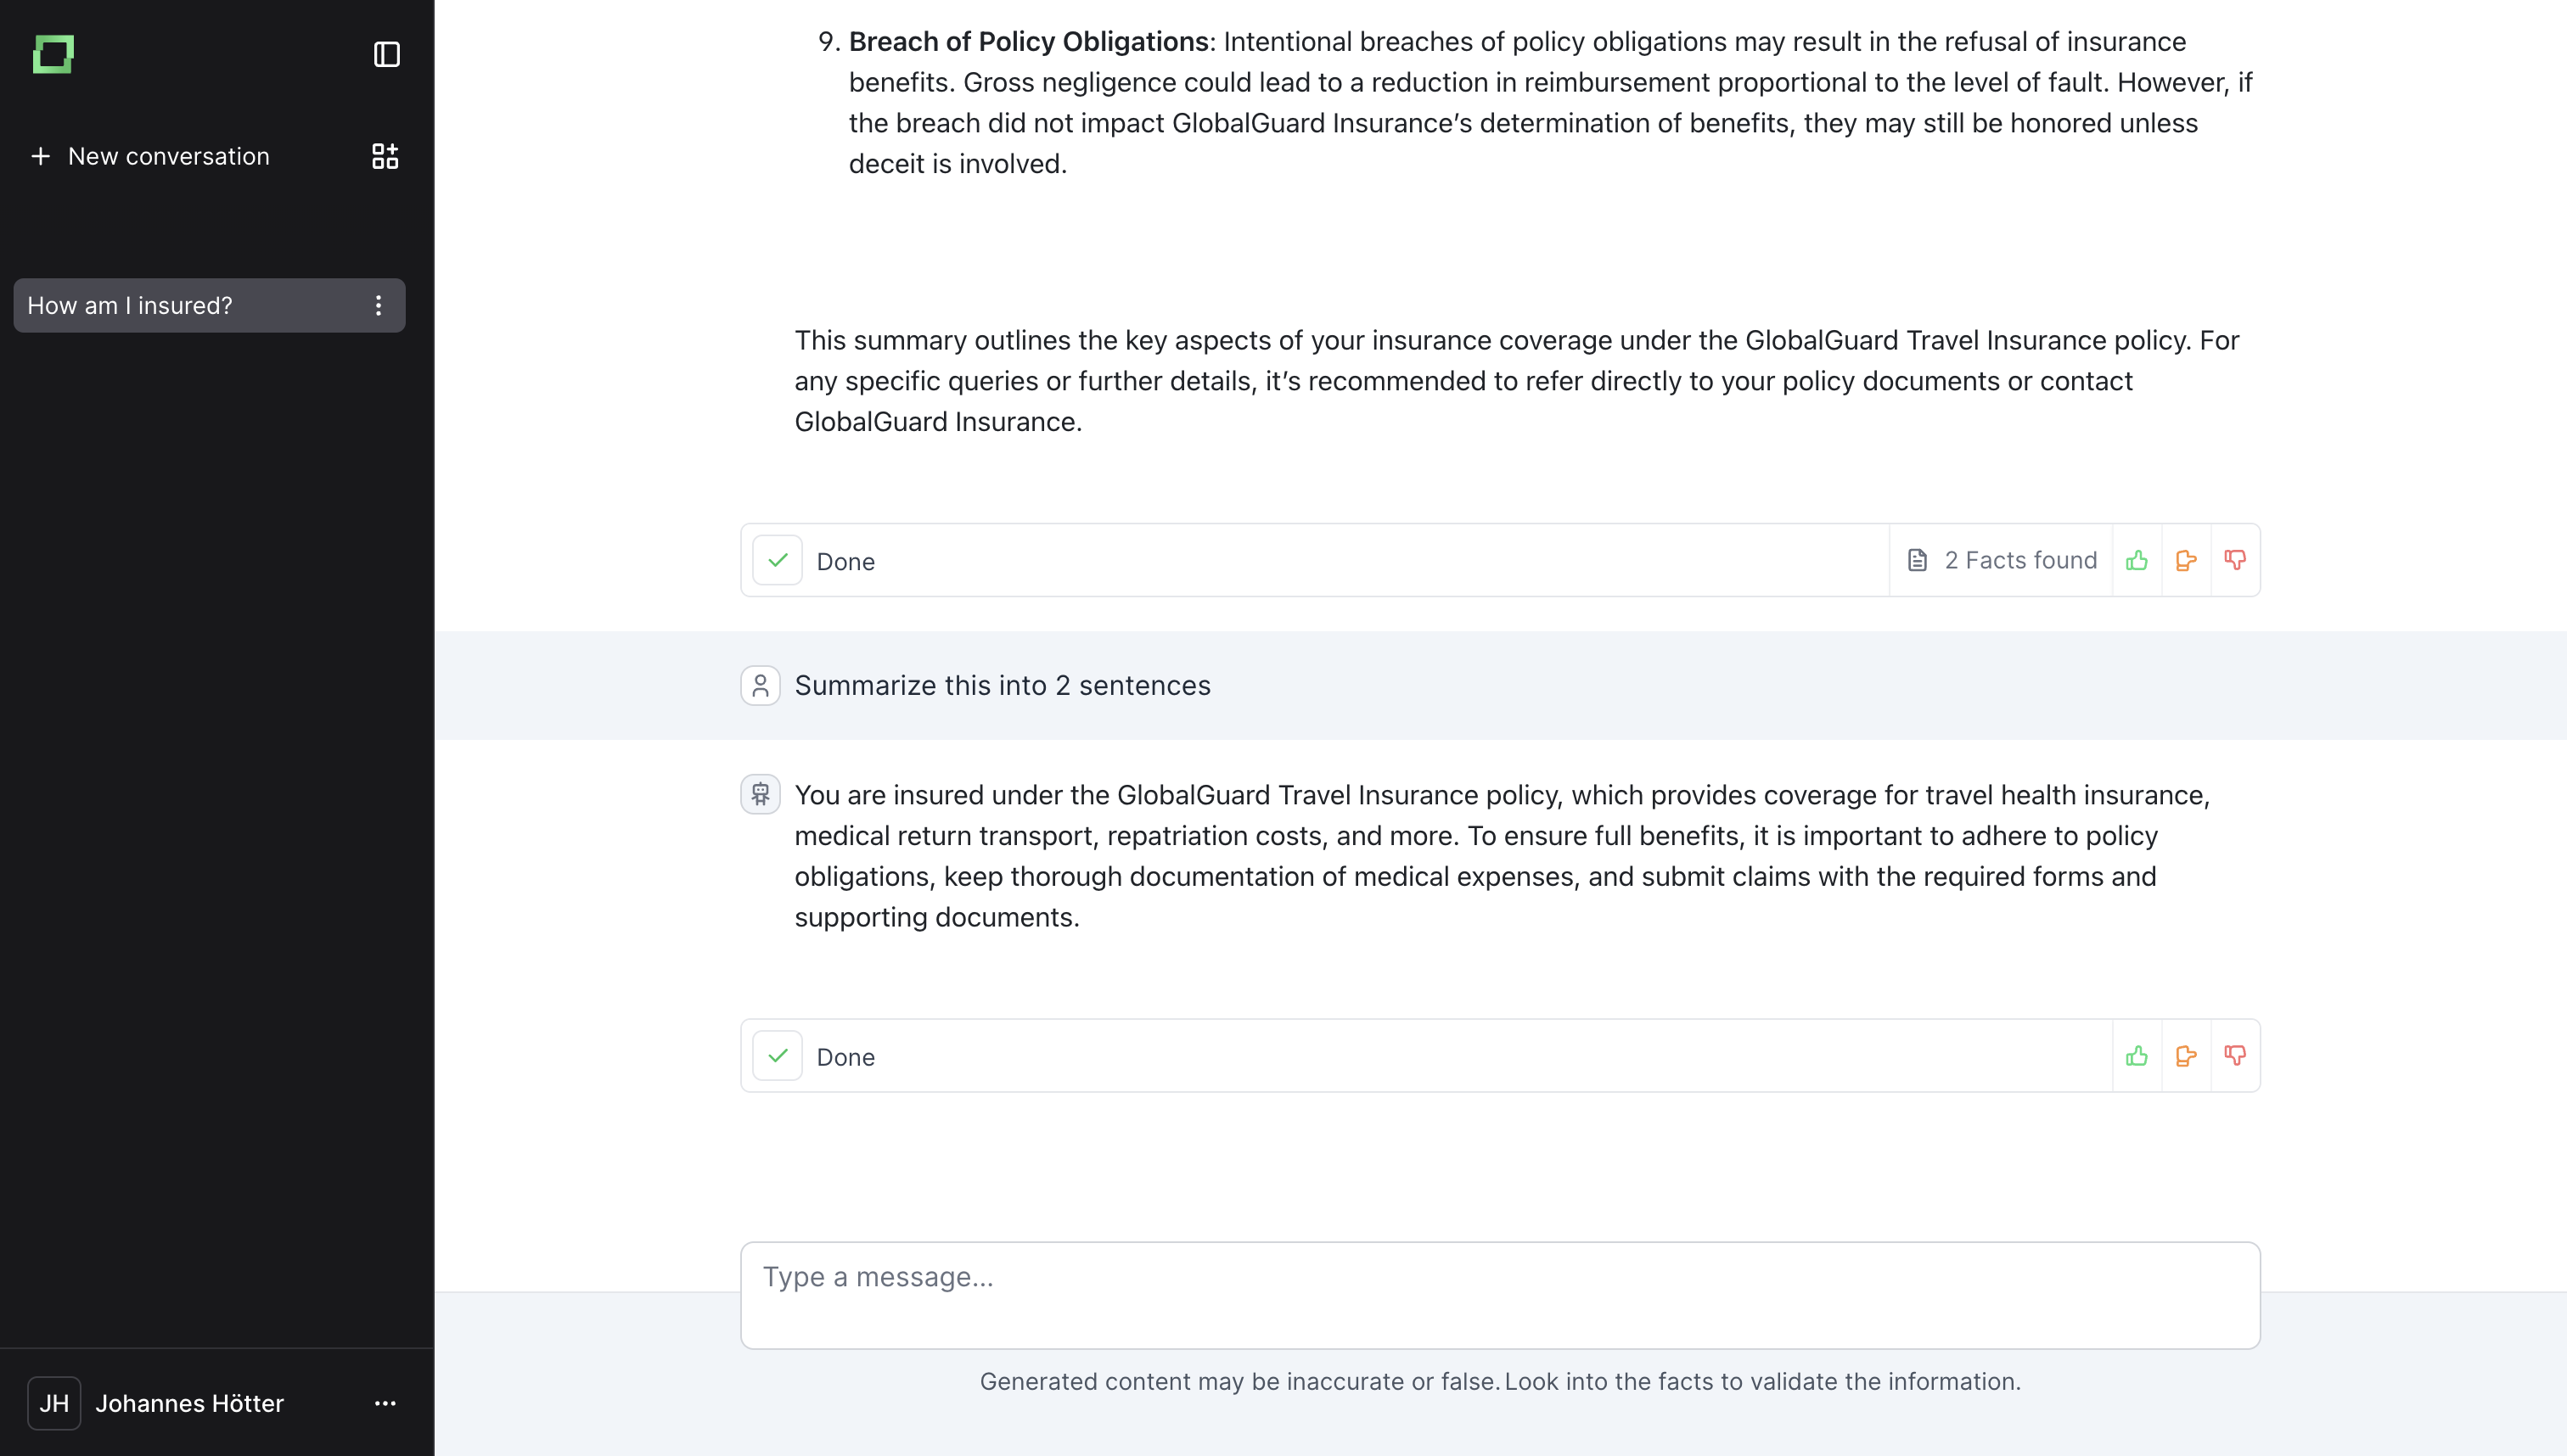Click the bot avatar icon beside the summary
The height and width of the screenshot is (1456, 2567).
[x=761, y=795]
